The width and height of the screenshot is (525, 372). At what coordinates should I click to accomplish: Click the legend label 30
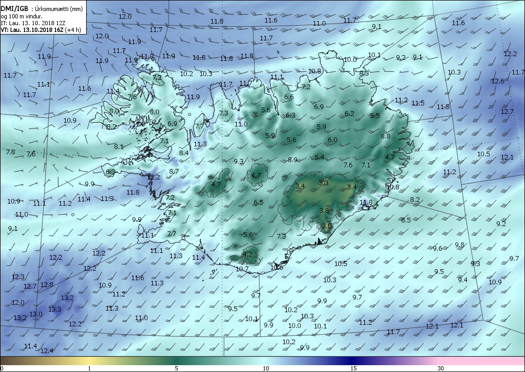440,369
